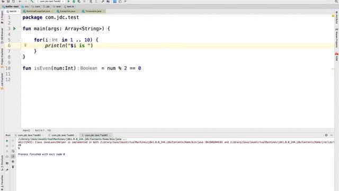Click the Save All disk icon
339x191 pixels.
[x=8, y=1]
